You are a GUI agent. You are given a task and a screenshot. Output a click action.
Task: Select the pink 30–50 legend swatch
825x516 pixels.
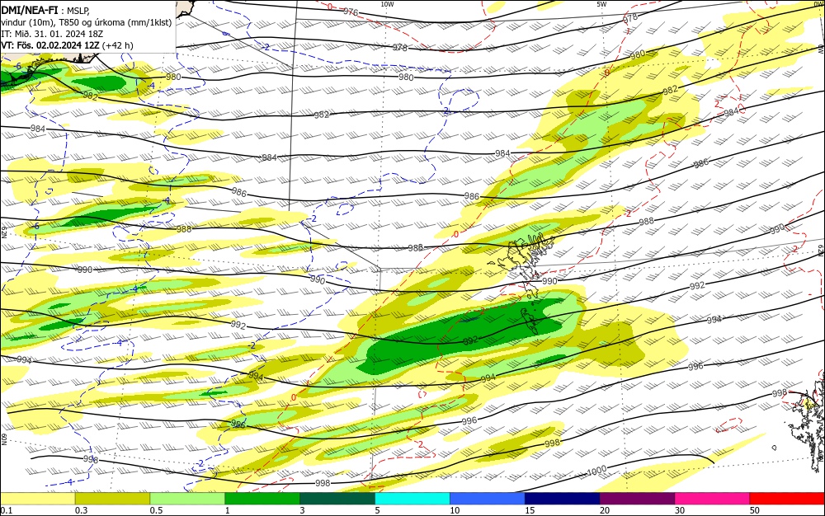tap(713, 499)
